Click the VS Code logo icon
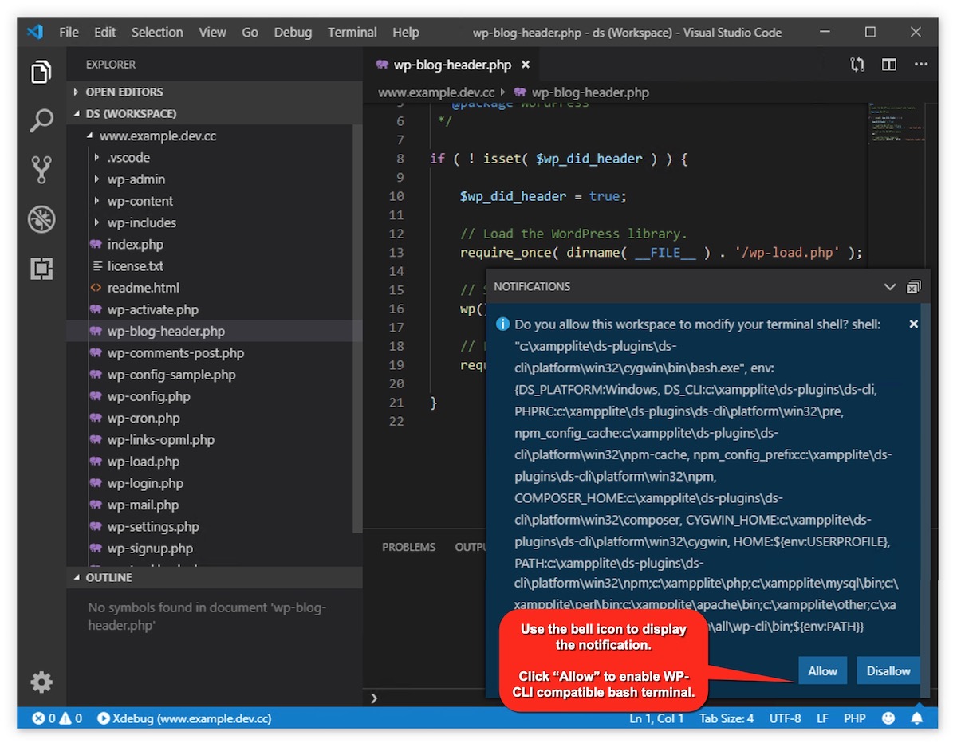This screenshot has width=957, height=747. [34, 32]
